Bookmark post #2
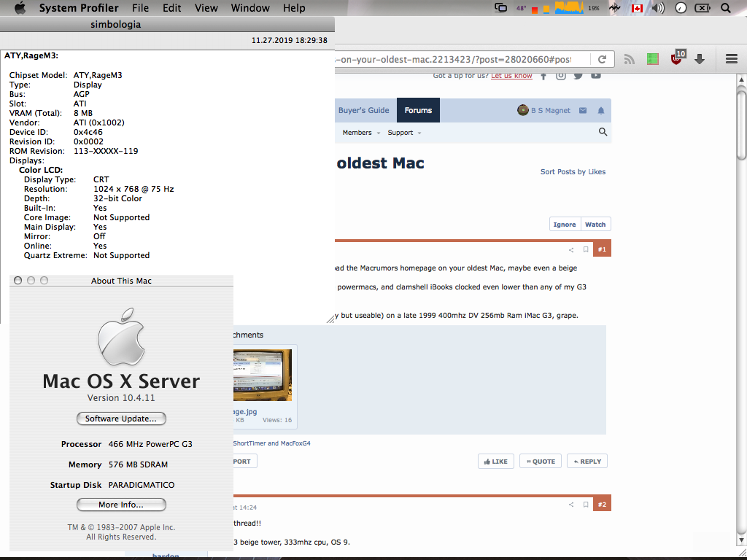 click(x=586, y=505)
